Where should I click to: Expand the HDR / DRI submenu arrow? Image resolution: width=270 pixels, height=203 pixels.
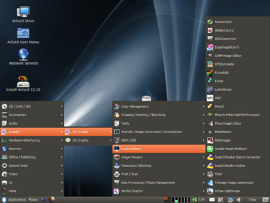(x=204, y=140)
